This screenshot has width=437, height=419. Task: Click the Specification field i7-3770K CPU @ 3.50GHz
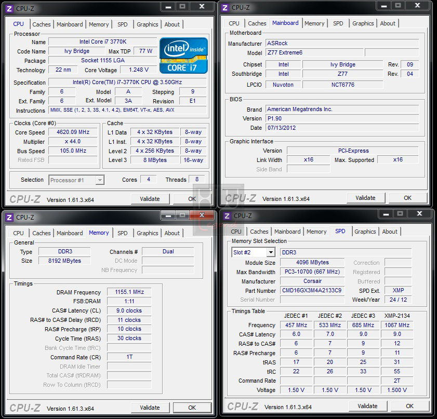coord(127,83)
